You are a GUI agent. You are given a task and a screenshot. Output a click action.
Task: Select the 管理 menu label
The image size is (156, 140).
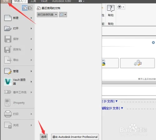(16, 71)
